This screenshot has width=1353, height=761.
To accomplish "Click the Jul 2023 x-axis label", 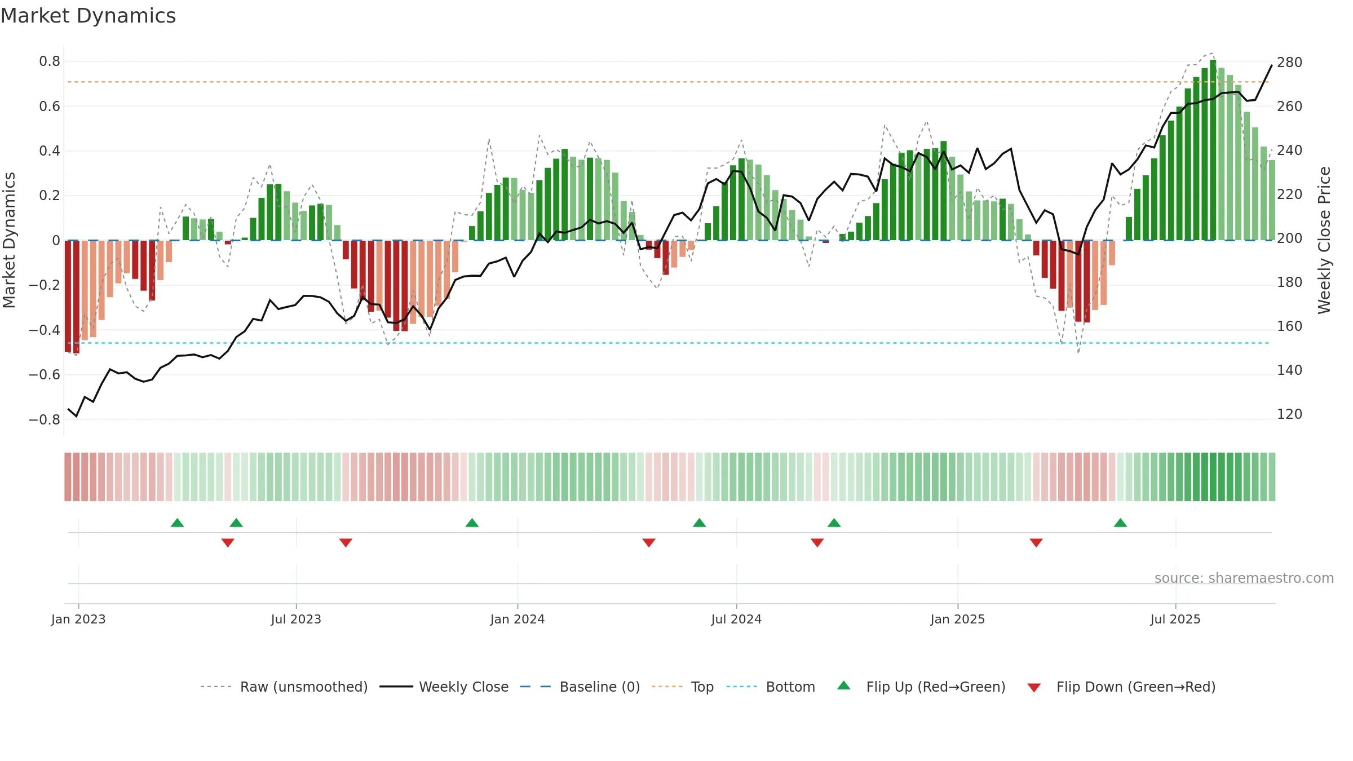I will click(296, 619).
